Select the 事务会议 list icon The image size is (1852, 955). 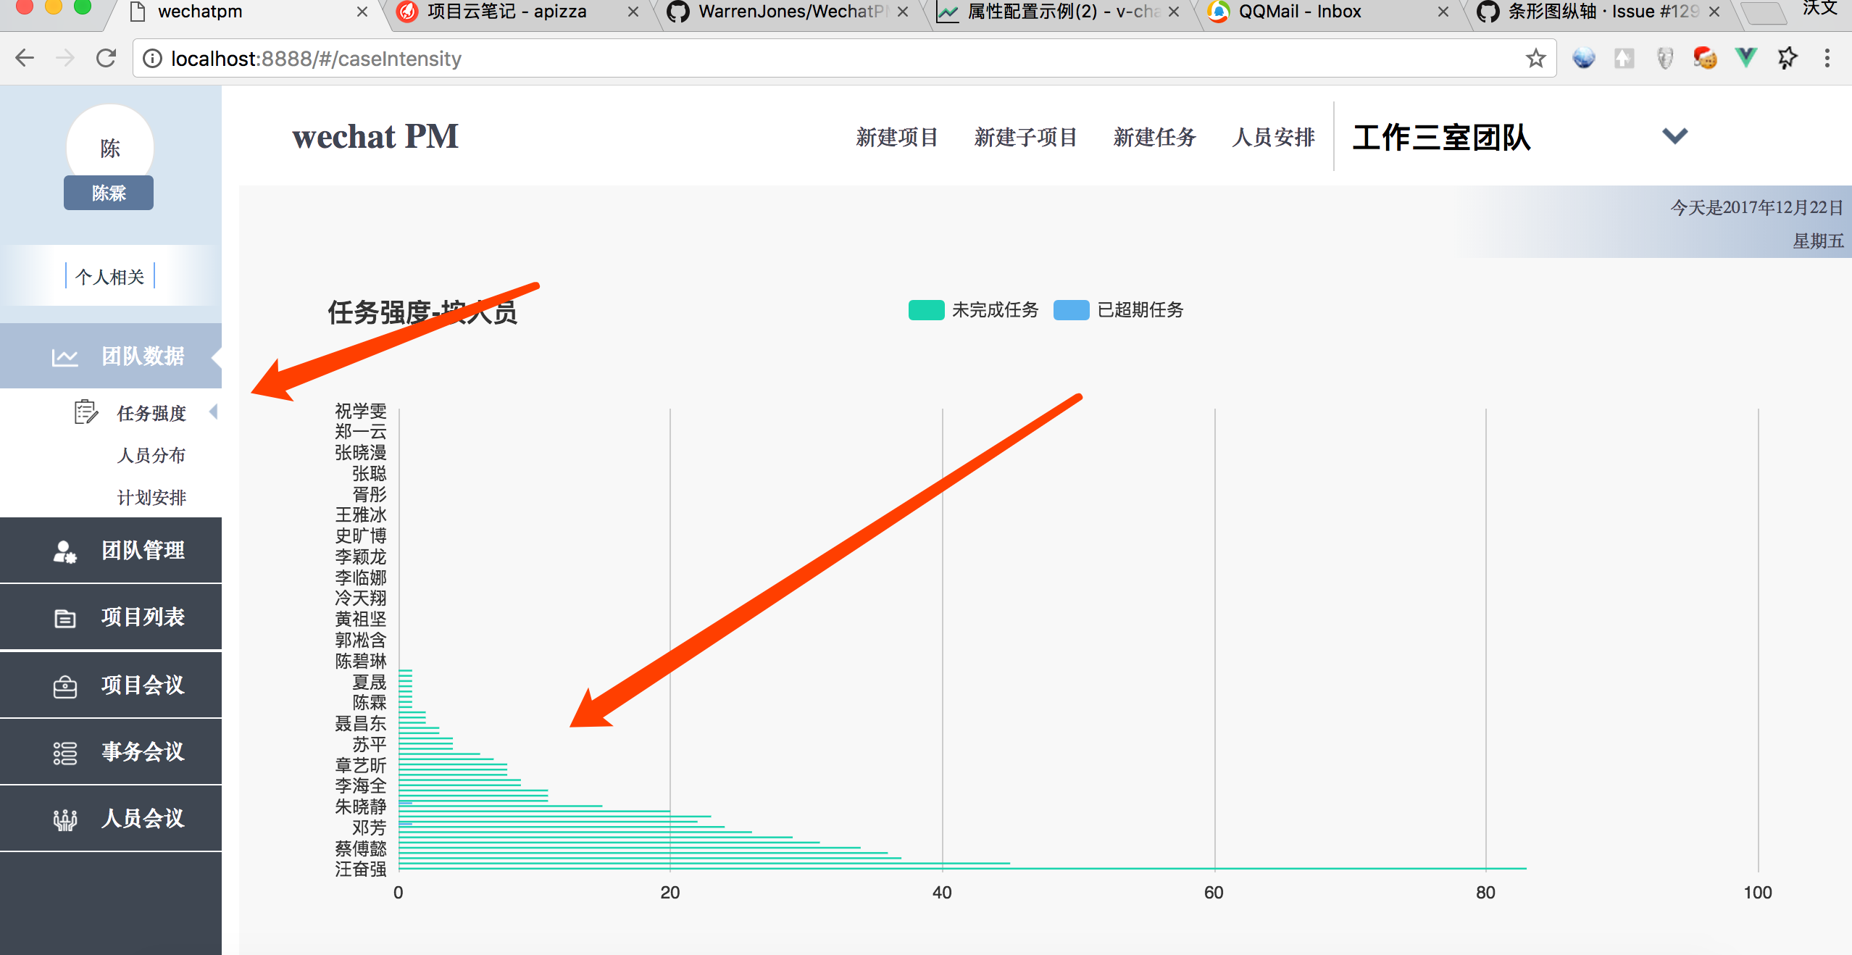click(x=64, y=752)
